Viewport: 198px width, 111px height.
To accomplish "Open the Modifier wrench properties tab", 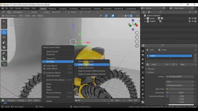I will click(143, 82).
